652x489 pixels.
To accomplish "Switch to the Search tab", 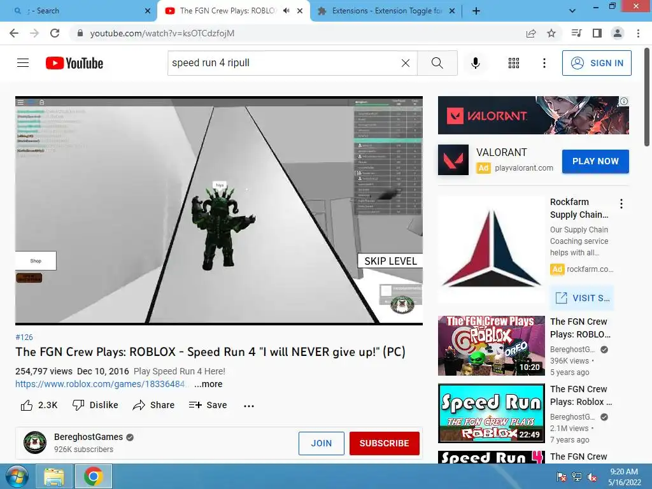I will point(79,11).
